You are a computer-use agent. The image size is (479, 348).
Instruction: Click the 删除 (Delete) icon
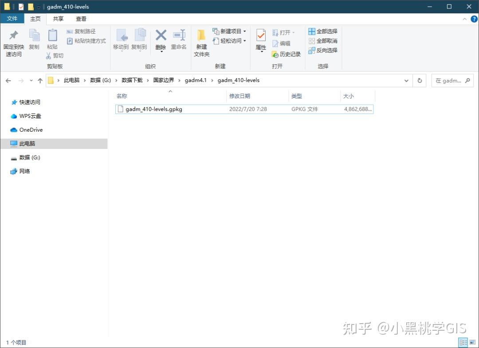161,41
